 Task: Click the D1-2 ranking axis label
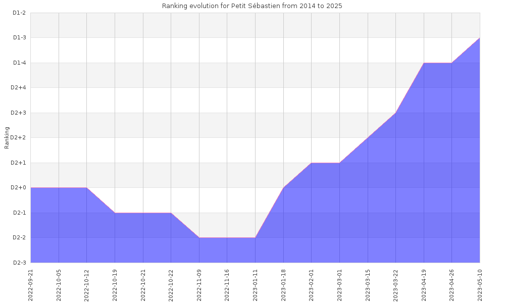[19, 13]
